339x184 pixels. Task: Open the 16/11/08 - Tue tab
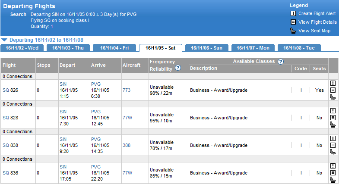299,48
